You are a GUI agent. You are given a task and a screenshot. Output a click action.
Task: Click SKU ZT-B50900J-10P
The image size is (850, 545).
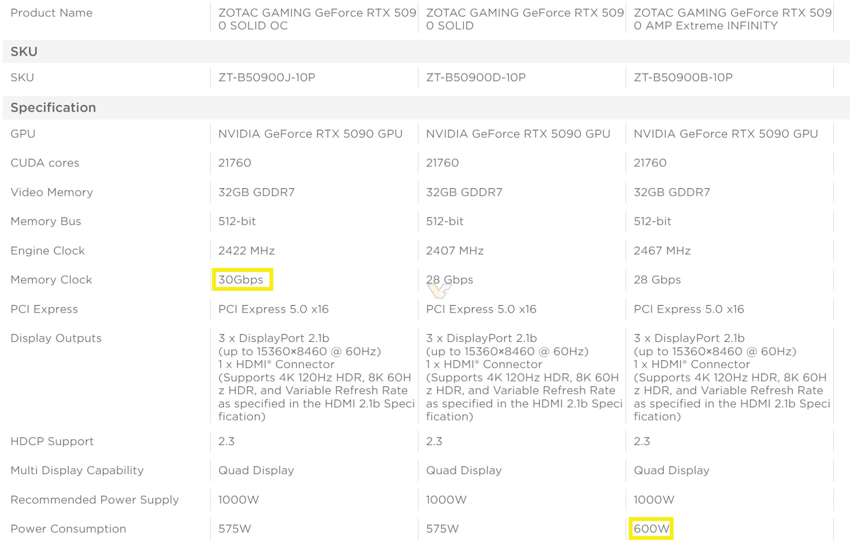[x=266, y=77]
